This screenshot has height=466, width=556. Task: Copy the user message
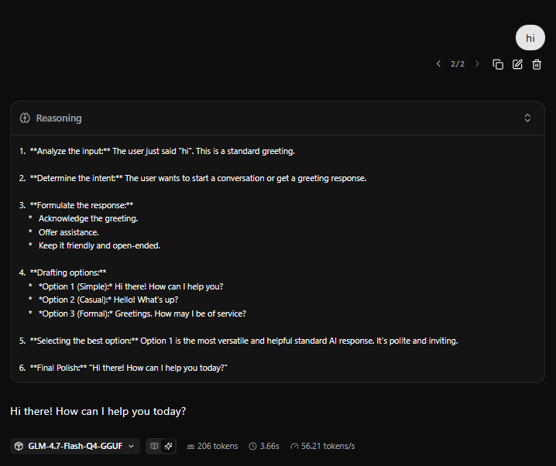tap(498, 64)
